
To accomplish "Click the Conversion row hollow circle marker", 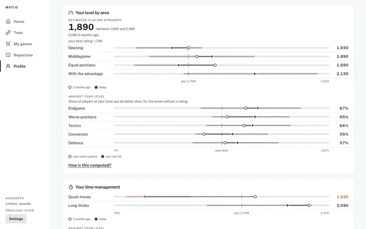I will point(204,134).
